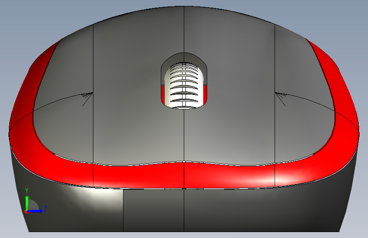
Task: Select the red accent band along the front edge
Action: (x=184, y=175)
